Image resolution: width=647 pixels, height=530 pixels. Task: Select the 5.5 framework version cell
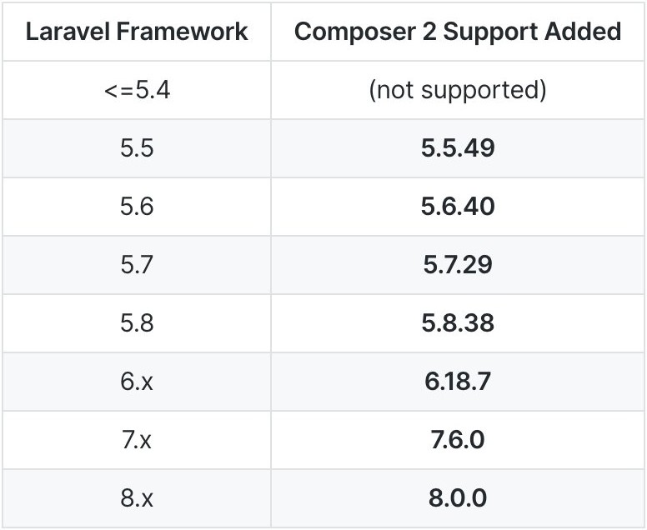click(137, 148)
